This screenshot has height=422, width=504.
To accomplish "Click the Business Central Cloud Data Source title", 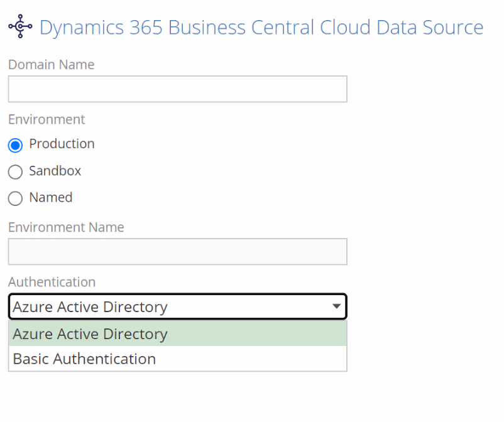I will 261,28.
